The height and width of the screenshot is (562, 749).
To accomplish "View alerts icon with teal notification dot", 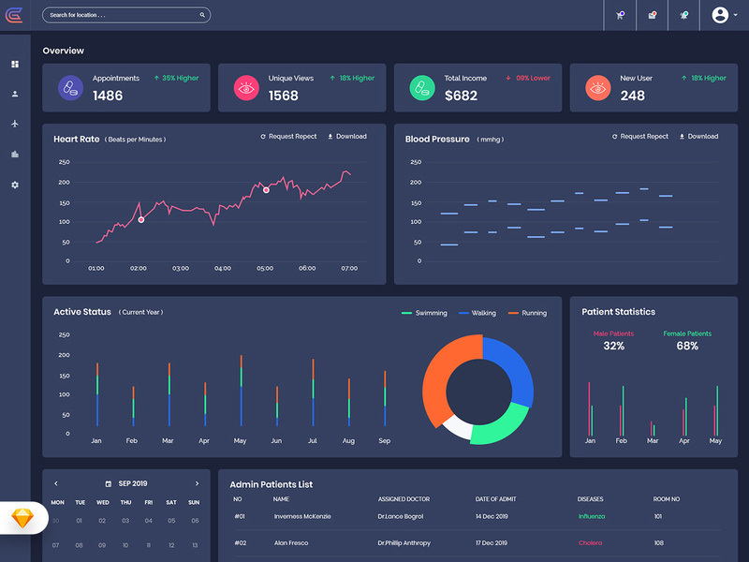I will point(684,15).
